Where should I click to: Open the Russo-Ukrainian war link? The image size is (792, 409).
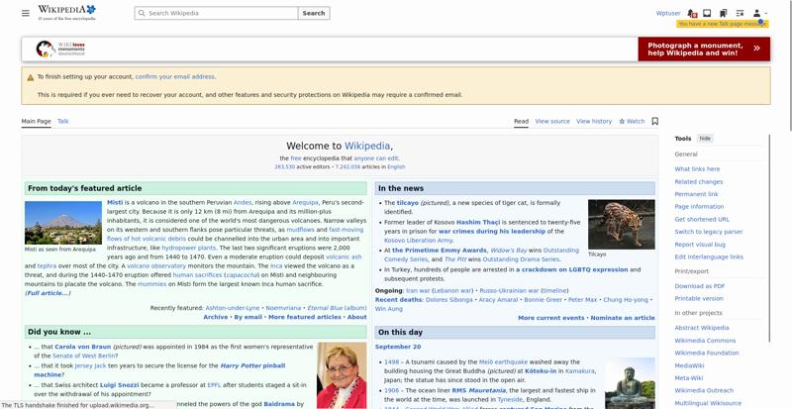point(508,291)
